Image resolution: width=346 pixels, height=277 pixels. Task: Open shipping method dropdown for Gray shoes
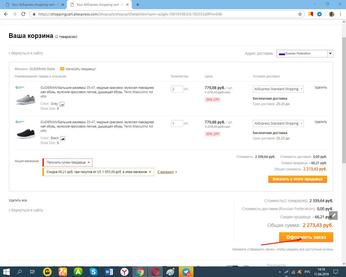coord(278,89)
